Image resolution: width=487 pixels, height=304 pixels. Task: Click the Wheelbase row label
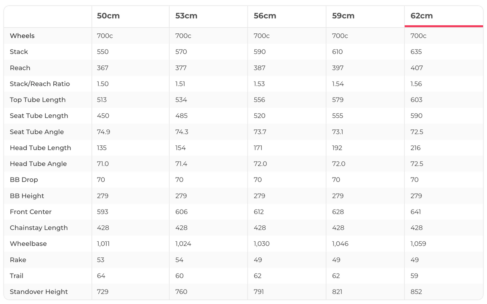(28, 244)
